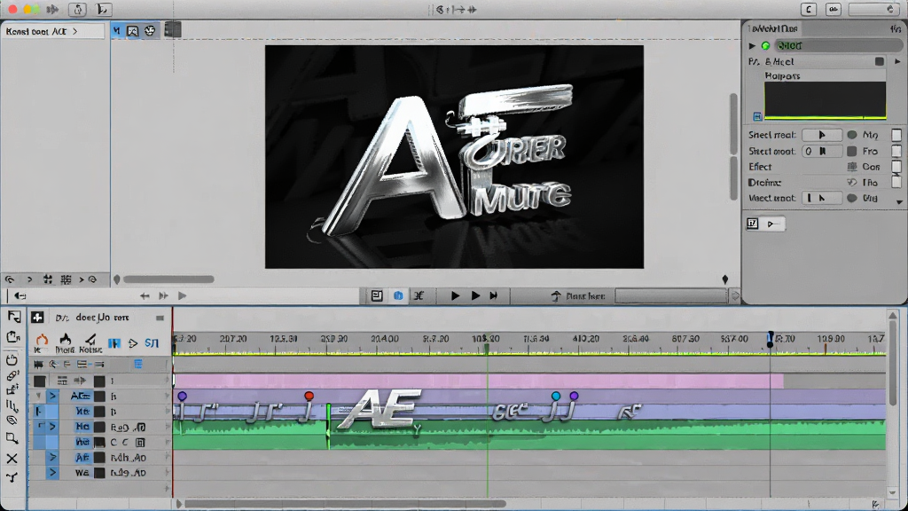Expand the 'AF' layer chevron
Image resolution: width=908 pixels, height=511 pixels.
52,458
